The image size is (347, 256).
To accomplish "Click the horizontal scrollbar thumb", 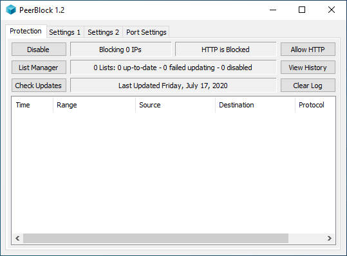I will tap(156, 238).
